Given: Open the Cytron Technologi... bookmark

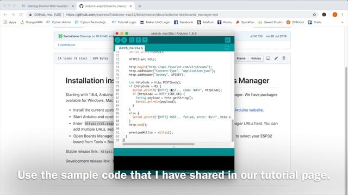Looking at the screenshot, I should 91,22.
